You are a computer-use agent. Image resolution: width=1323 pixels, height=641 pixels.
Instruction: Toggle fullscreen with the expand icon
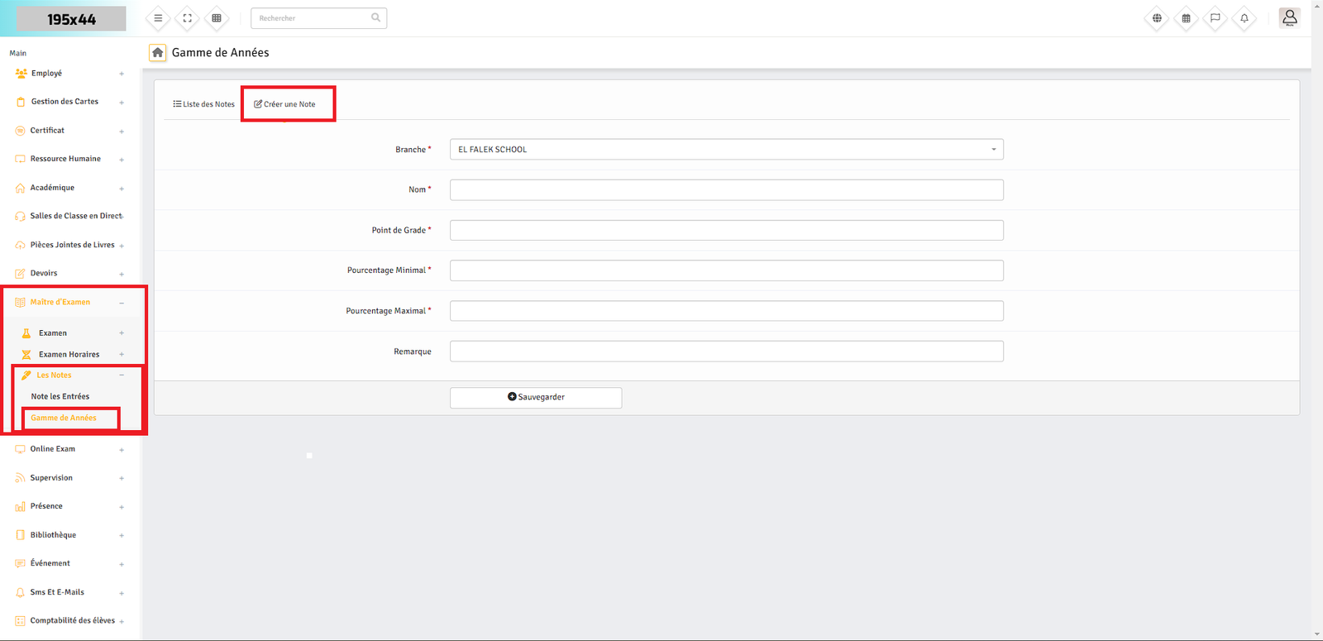[188, 18]
